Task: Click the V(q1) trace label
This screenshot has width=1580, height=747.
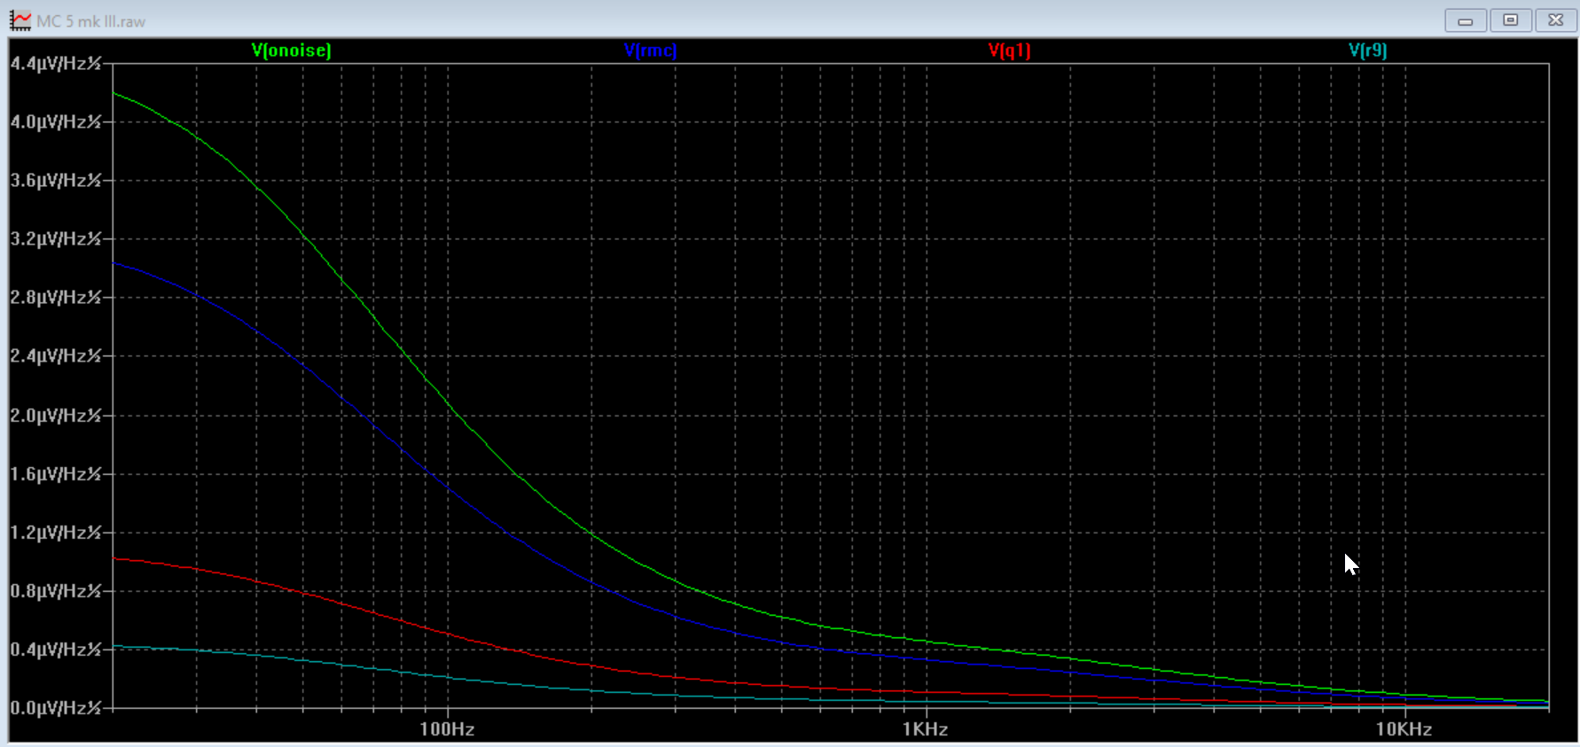Action: pos(1009,51)
